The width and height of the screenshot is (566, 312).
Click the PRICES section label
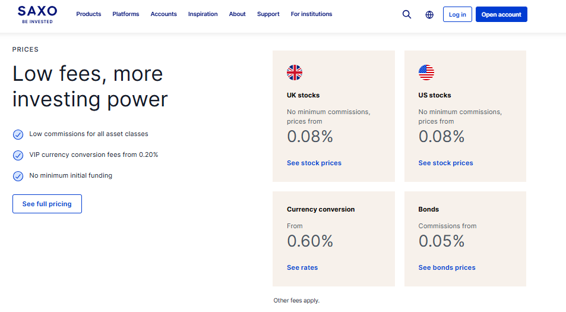click(x=26, y=49)
